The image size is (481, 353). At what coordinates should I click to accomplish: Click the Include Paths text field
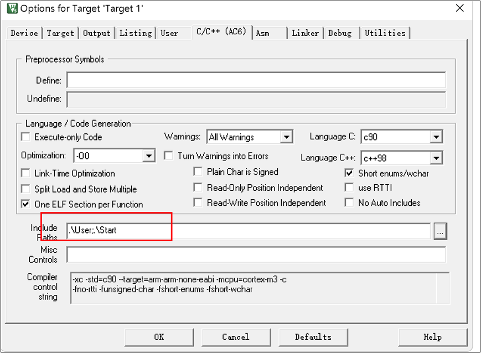click(249, 231)
